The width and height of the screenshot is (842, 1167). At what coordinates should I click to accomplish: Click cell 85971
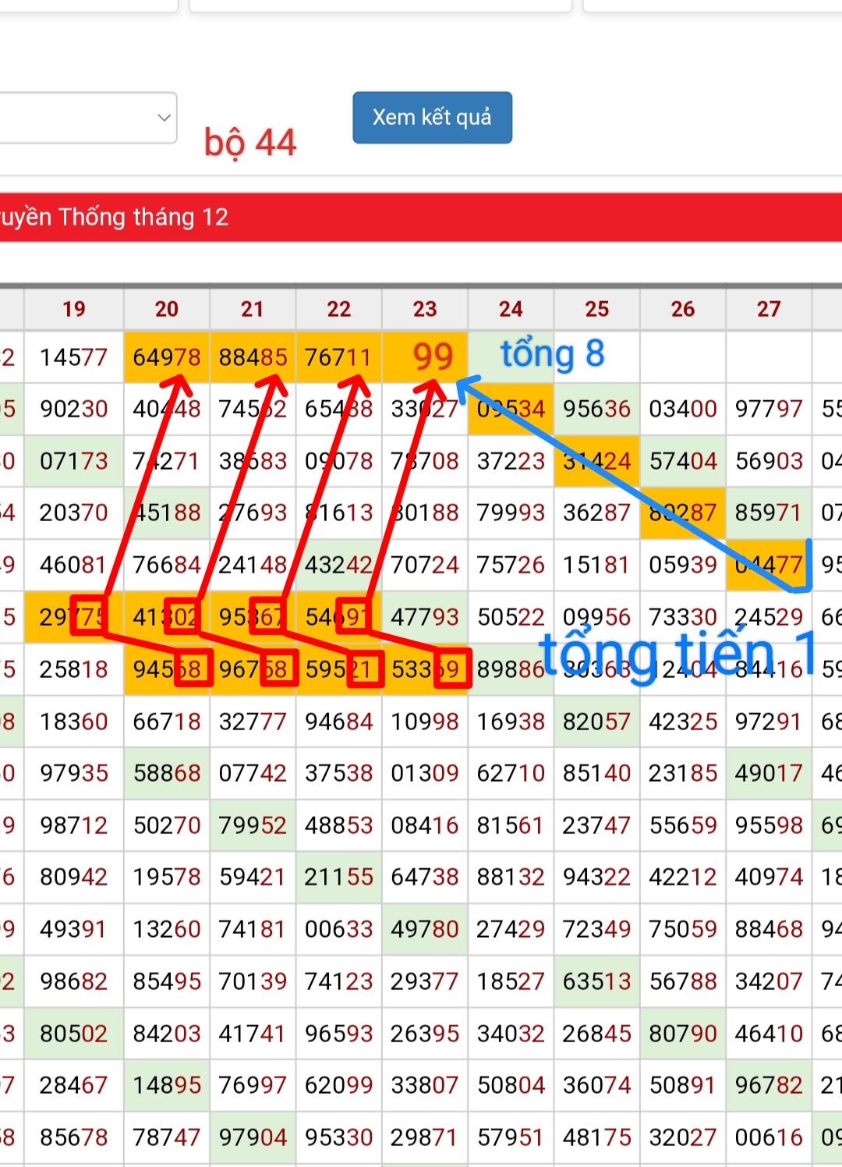pos(769,513)
